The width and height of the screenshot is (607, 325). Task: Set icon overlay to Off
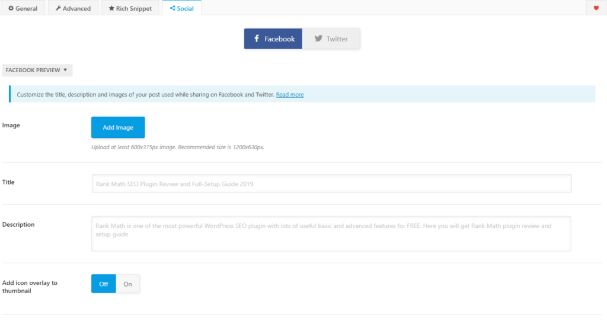pos(103,284)
